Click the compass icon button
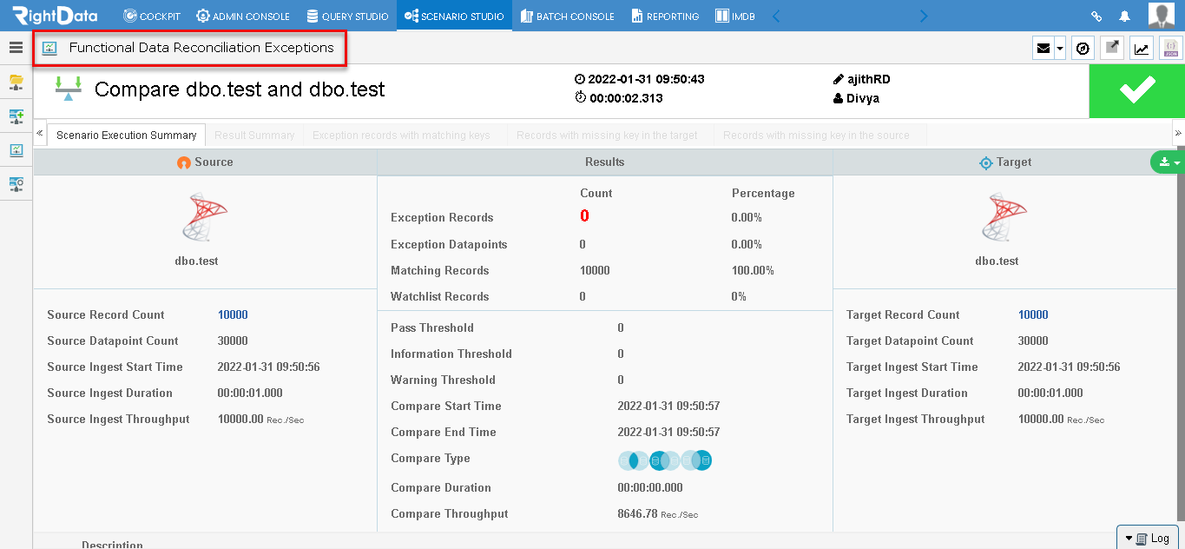The image size is (1185, 549). coord(1083,48)
